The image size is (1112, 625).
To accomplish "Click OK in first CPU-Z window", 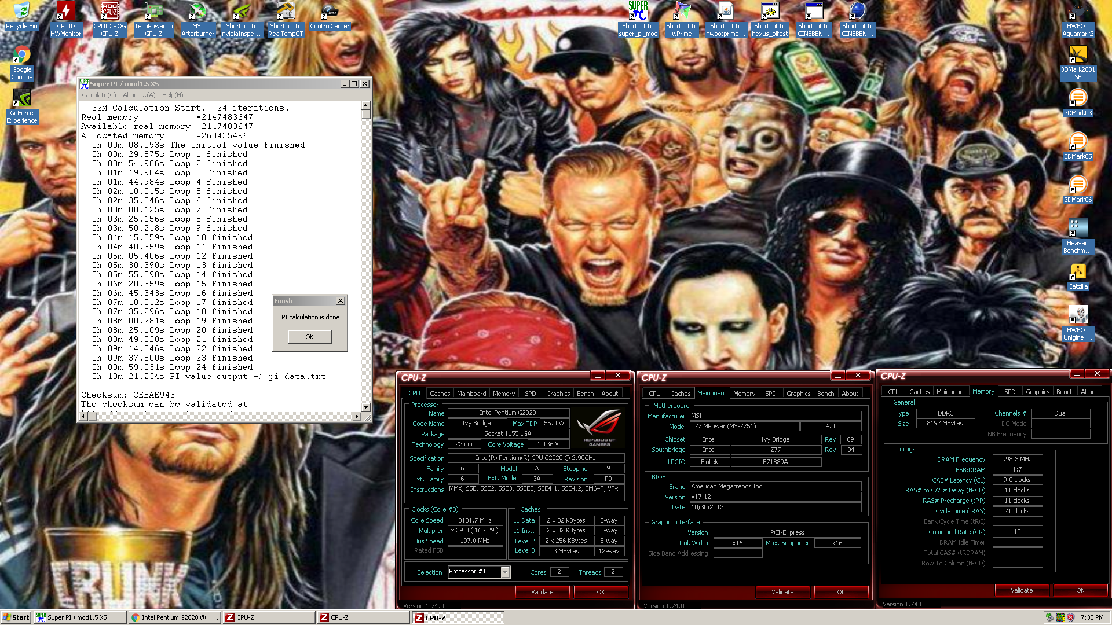I will point(601,592).
